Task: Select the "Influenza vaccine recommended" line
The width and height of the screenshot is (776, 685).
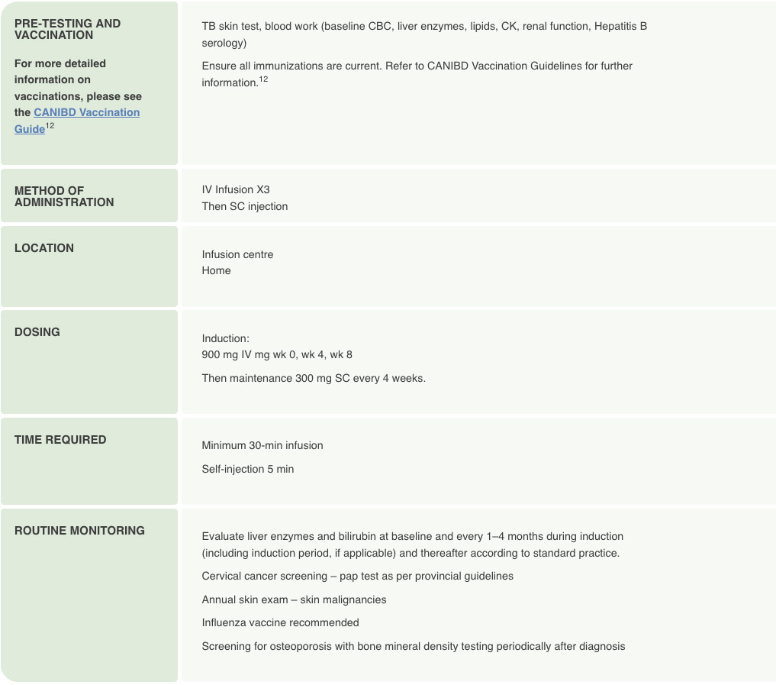Action: tap(280, 622)
